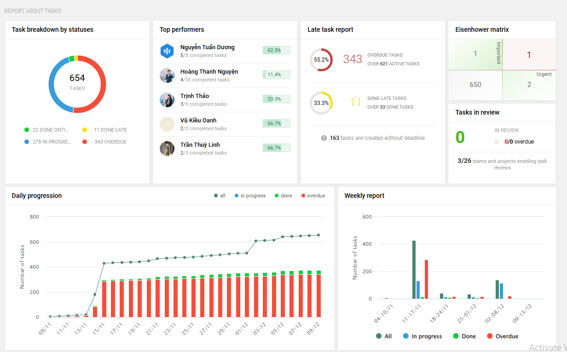This screenshot has width=567, height=352.
Task: Click '4/35 completed tasks' under Hoàng Thanh Nguyện
Action: click(x=205, y=80)
